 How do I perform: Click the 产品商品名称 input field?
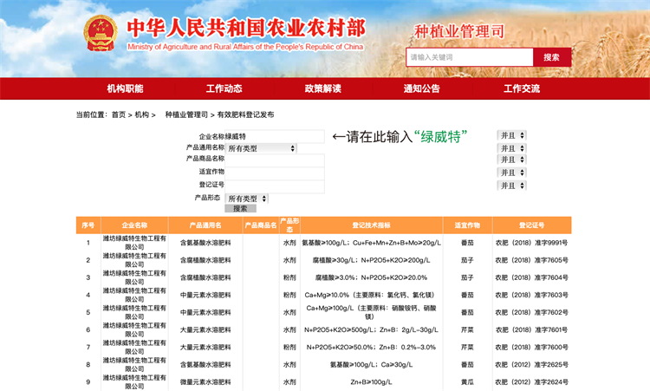pyautogui.click(x=275, y=160)
